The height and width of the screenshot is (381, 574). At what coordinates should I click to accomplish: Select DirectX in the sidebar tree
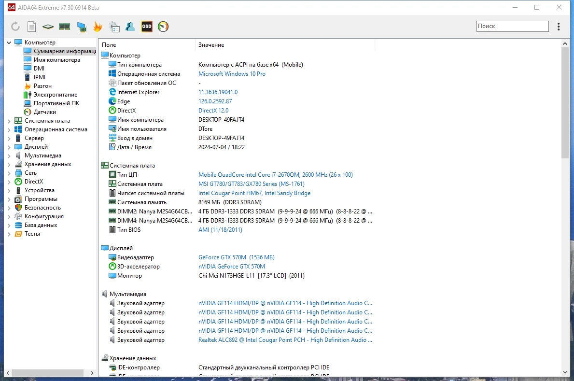[34, 182]
